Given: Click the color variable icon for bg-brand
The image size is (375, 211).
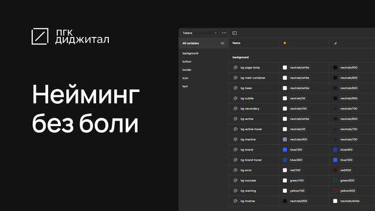Looking at the screenshot, I should tap(236, 150).
